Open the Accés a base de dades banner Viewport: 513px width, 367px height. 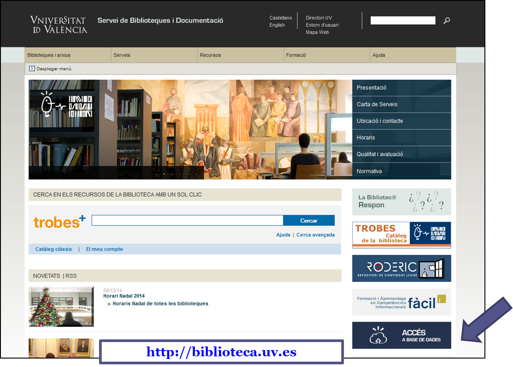click(401, 335)
